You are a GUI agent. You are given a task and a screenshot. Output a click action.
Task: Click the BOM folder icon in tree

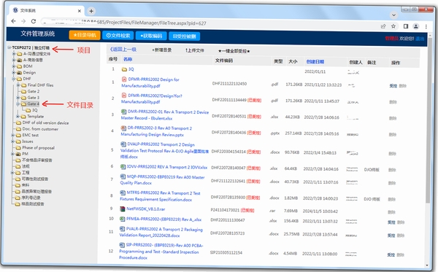tap(19, 66)
